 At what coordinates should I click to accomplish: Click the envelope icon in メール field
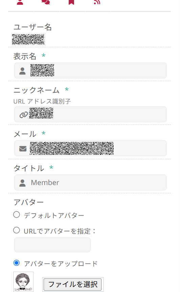[23, 149]
